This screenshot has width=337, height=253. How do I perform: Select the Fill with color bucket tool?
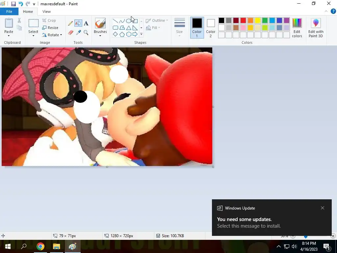click(x=78, y=23)
